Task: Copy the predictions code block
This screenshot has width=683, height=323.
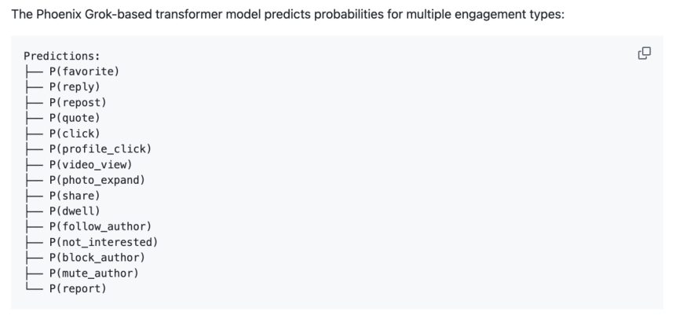Action: coord(645,53)
